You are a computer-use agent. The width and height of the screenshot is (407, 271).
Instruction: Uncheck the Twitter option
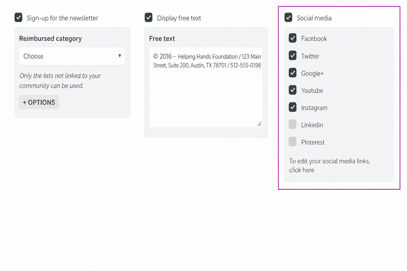[293, 56]
